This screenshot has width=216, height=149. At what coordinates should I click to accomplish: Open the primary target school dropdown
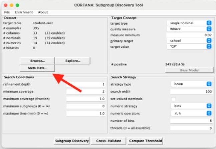coord(189,41)
